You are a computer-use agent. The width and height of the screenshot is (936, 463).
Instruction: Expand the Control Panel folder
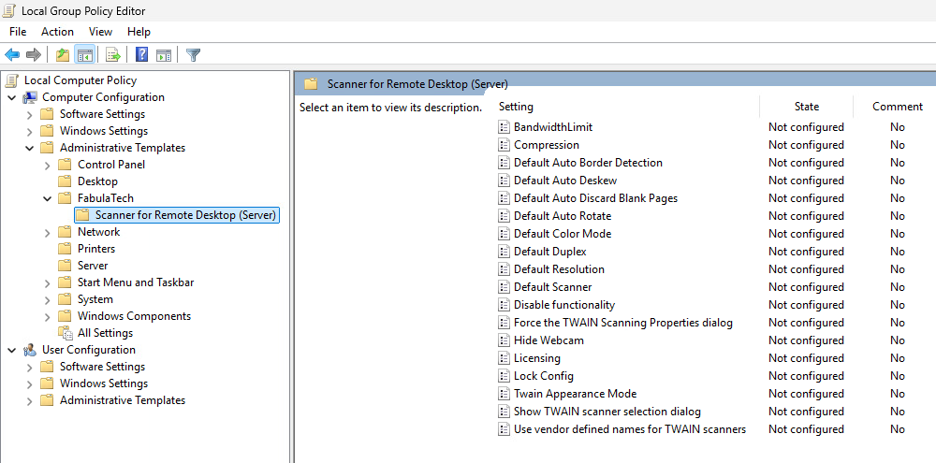click(47, 165)
